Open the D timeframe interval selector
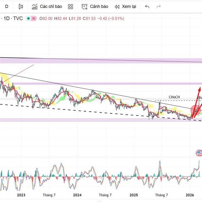Viewport: 202px width, 202px height. click(7, 6)
